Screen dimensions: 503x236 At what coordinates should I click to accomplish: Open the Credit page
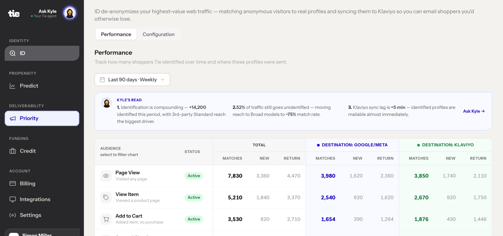[x=42, y=151]
